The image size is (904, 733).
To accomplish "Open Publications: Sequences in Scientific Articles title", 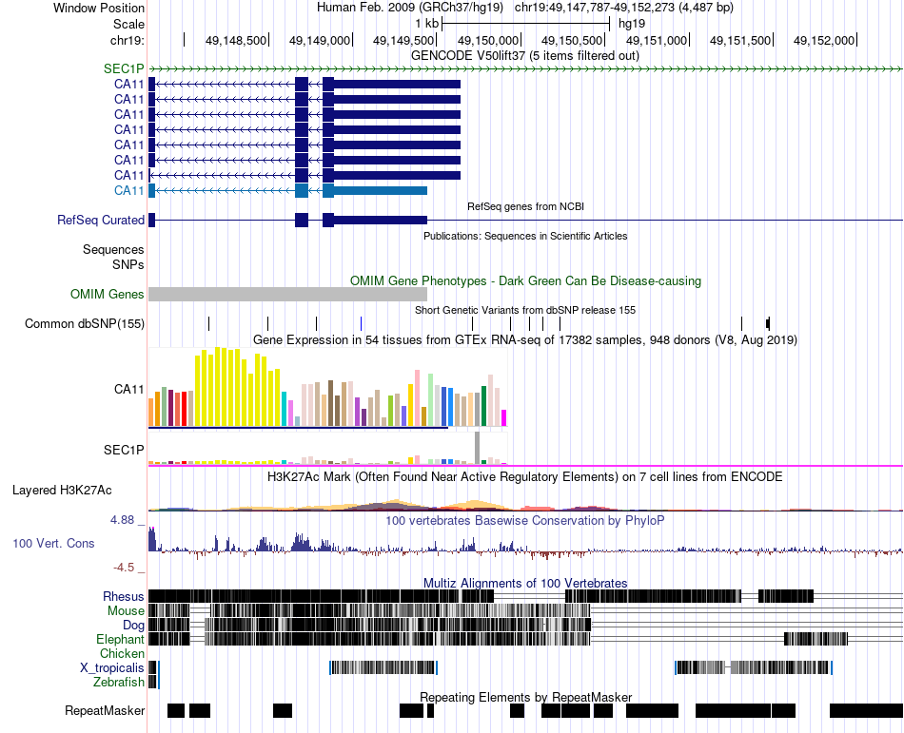I will [x=525, y=236].
